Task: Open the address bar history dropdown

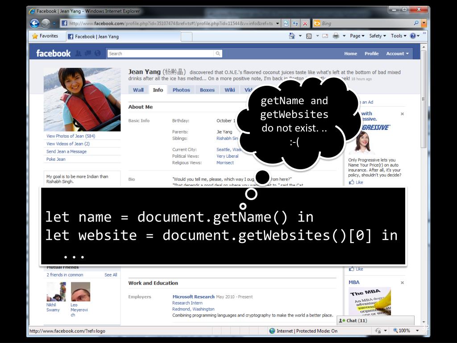Action: point(278,23)
